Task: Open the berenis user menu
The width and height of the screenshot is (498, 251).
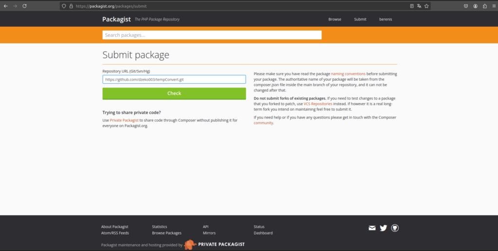Action: [386, 19]
